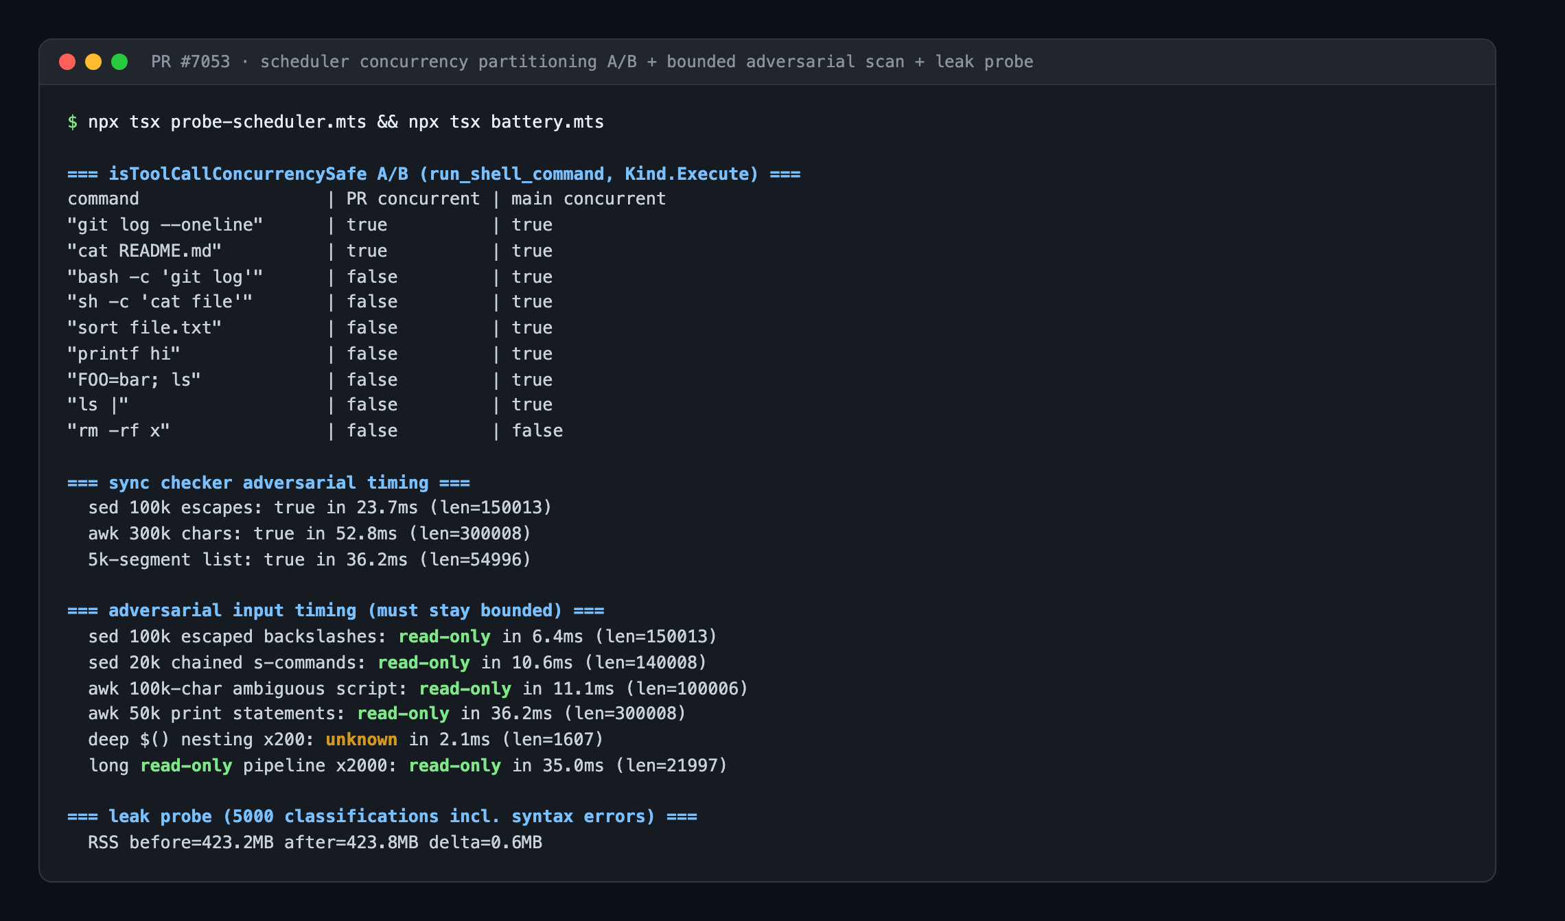Minimize the window using the yellow button
Viewport: 1565px width, 921px height.
pyautogui.click(x=93, y=62)
